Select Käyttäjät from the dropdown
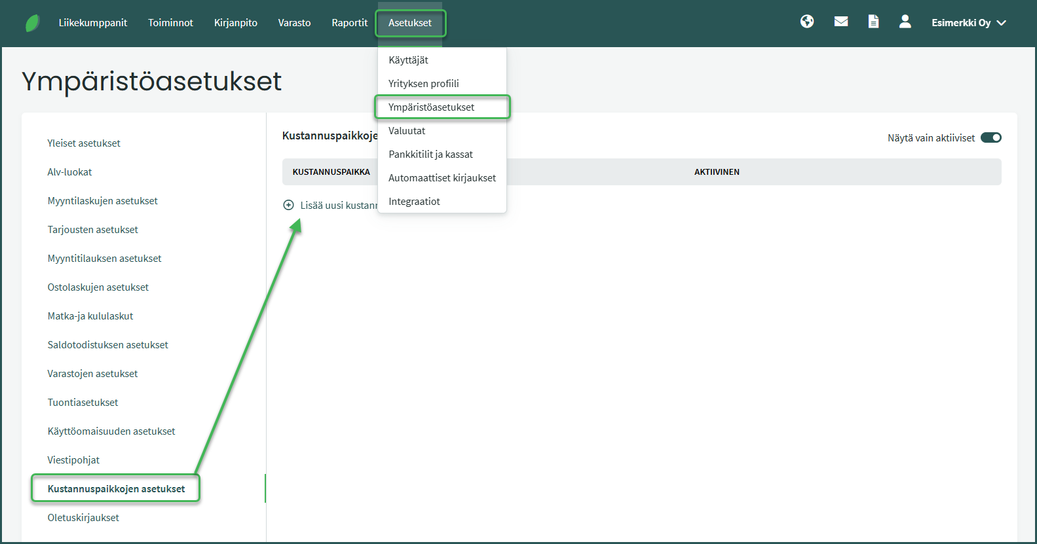 click(408, 60)
